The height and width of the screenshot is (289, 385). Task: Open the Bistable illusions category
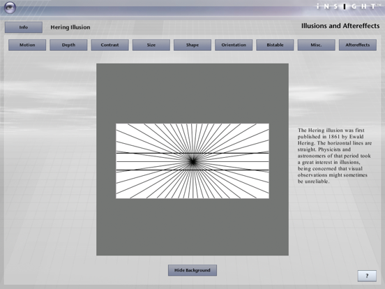(275, 45)
